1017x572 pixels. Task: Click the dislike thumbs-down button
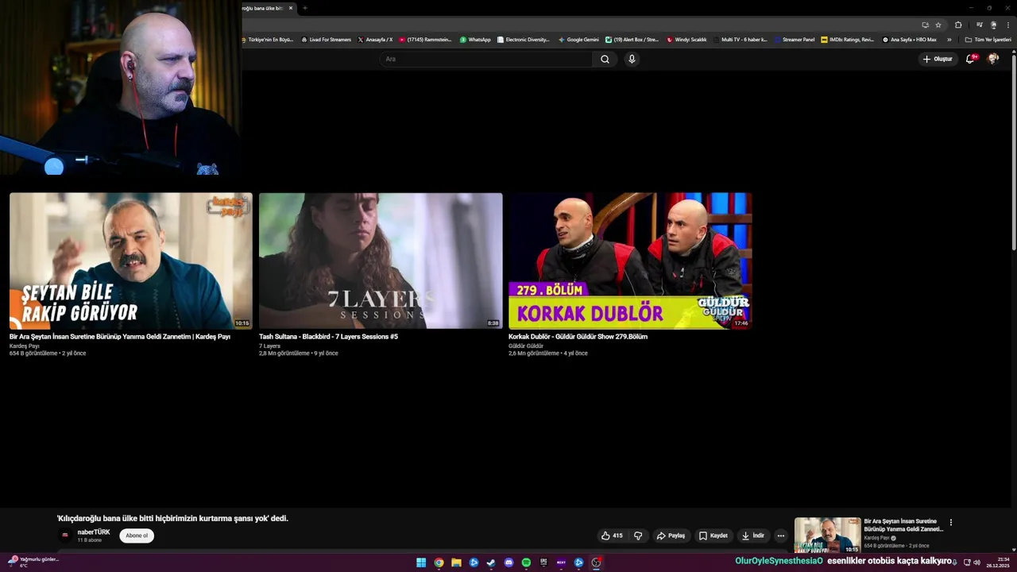[638, 535]
